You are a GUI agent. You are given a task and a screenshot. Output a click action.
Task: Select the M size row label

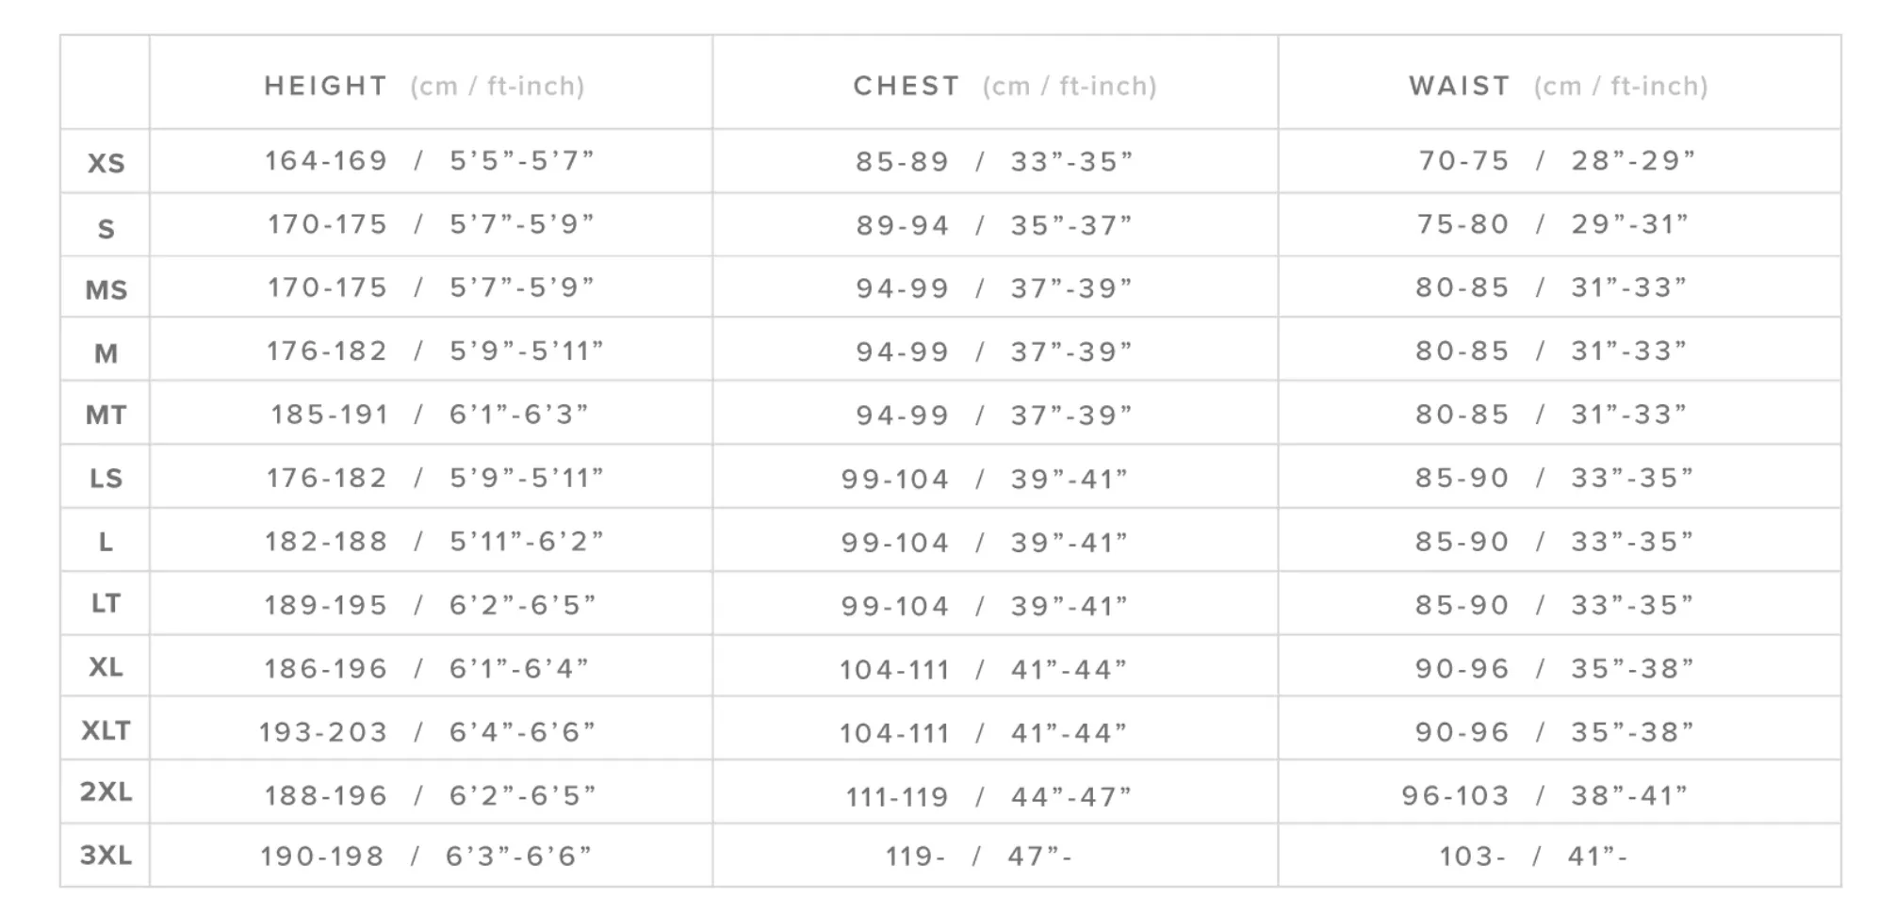tap(106, 353)
